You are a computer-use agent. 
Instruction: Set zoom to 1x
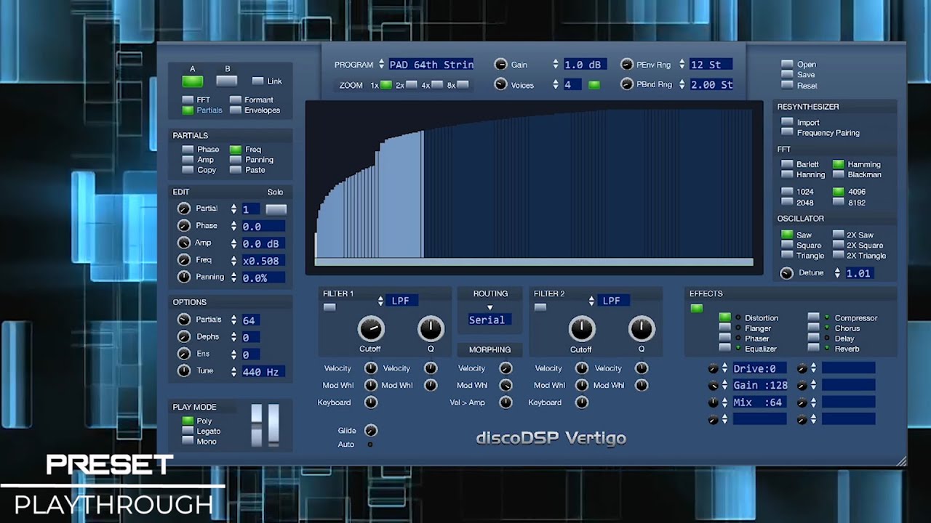click(x=385, y=85)
